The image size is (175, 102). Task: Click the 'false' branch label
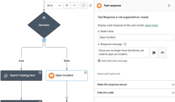pyautogui.click(x=67, y=61)
